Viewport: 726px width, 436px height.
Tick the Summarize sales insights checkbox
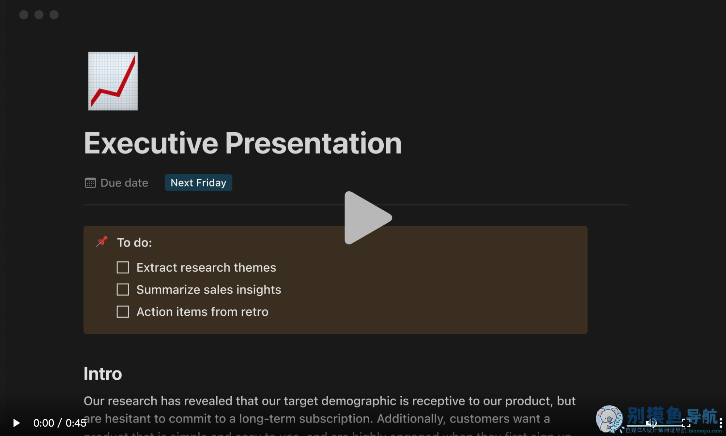[x=123, y=290]
